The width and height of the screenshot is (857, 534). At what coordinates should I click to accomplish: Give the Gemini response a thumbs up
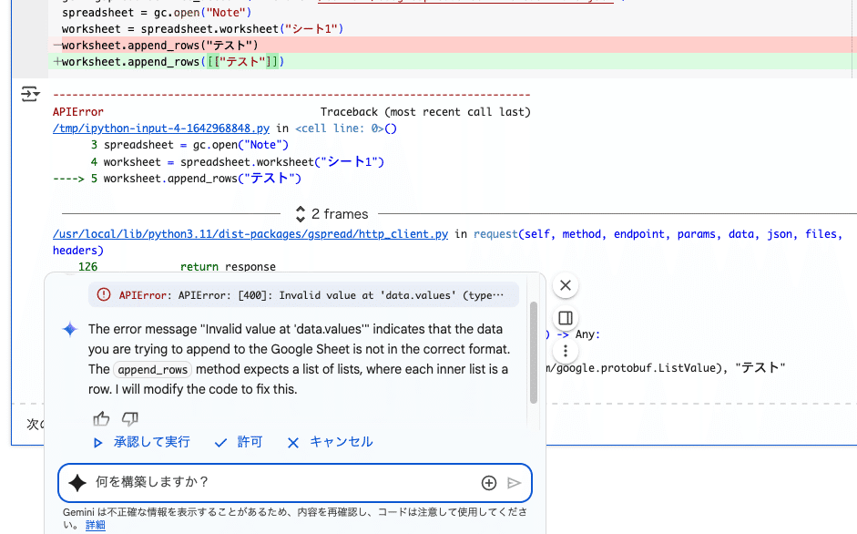101,418
